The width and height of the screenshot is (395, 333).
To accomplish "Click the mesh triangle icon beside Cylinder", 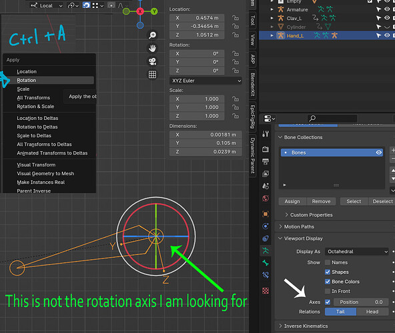I will pos(281,27).
